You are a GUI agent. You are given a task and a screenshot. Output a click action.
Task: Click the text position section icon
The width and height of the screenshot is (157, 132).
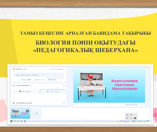click(x=13, y=86)
